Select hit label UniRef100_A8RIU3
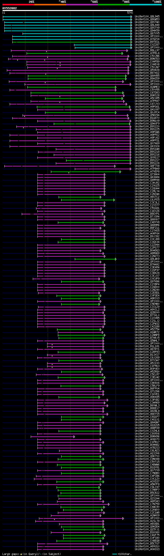164x556 pixels. coord(147,298)
